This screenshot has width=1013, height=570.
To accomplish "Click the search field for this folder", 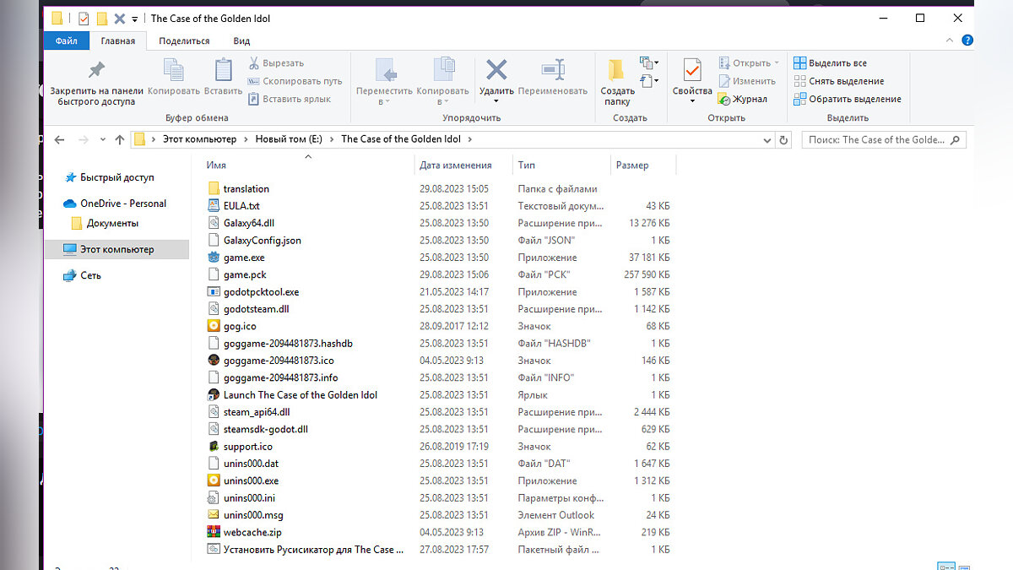I will click(875, 140).
